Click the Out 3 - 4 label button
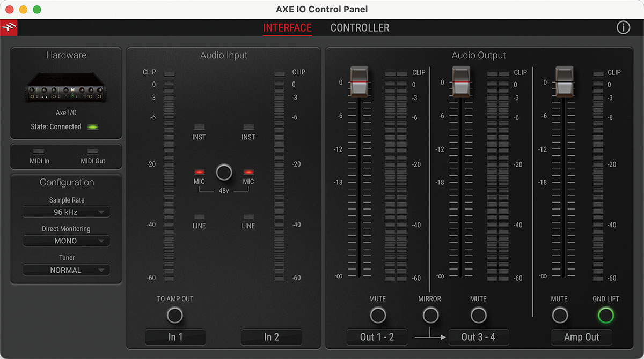 click(479, 337)
